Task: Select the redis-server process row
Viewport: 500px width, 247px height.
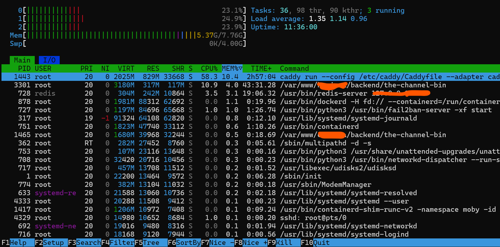Action: coord(251,93)
